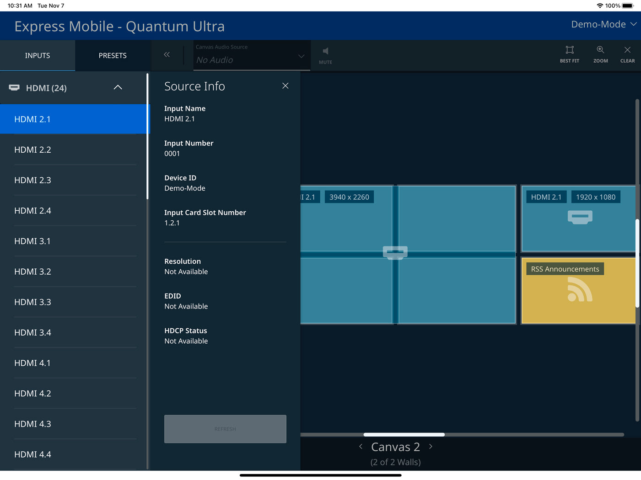641x480 pixels.
Task: Click HDMI connector icon in group header
Action: [x=14, y=87]
